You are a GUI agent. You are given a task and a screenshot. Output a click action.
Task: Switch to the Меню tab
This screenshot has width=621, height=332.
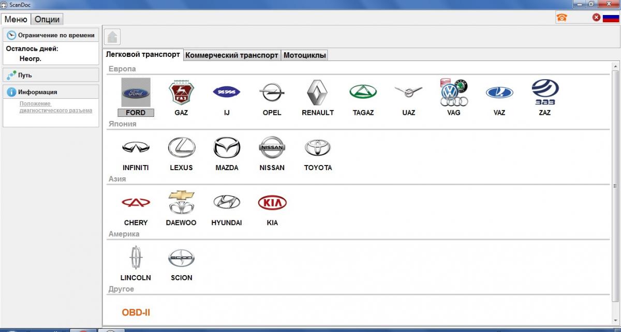(16, 20)
